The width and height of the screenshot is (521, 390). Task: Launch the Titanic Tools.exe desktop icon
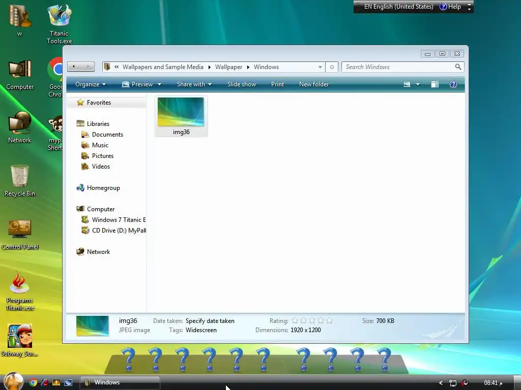[59, 24]
